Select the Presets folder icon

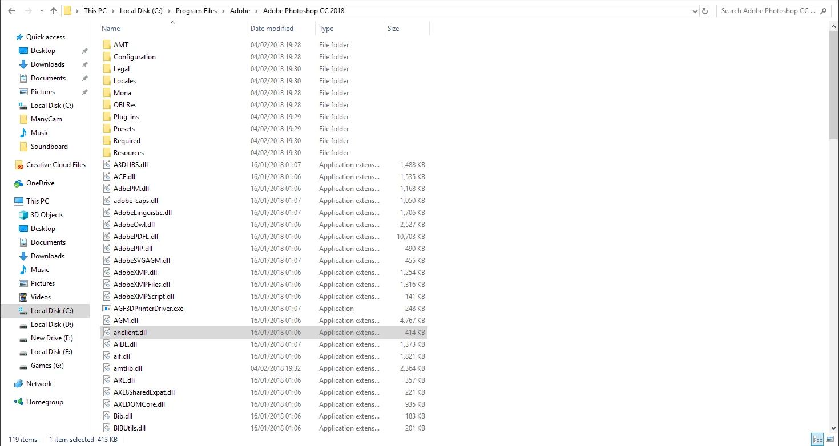click(x=107, y=129)
